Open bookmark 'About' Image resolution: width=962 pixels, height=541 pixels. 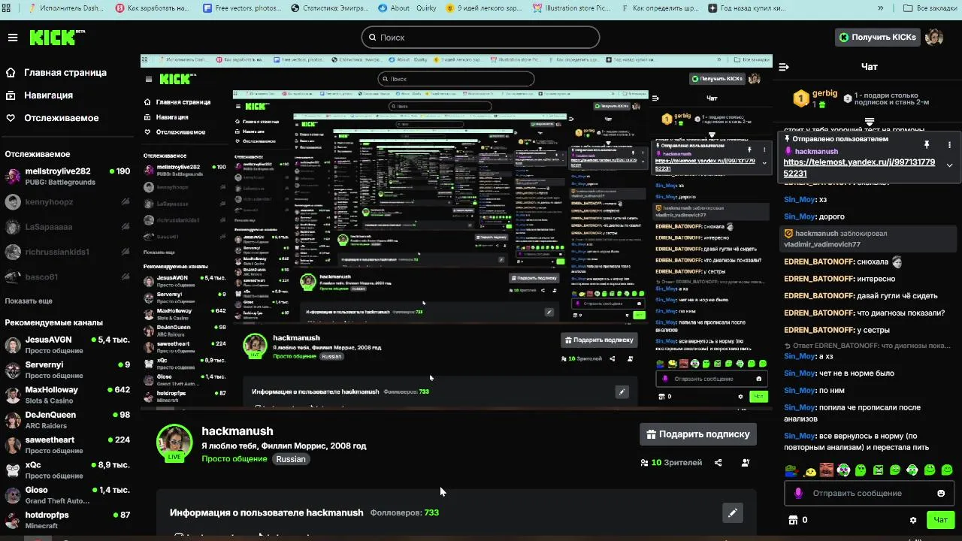pyautogui.click(x=395, y=8)
